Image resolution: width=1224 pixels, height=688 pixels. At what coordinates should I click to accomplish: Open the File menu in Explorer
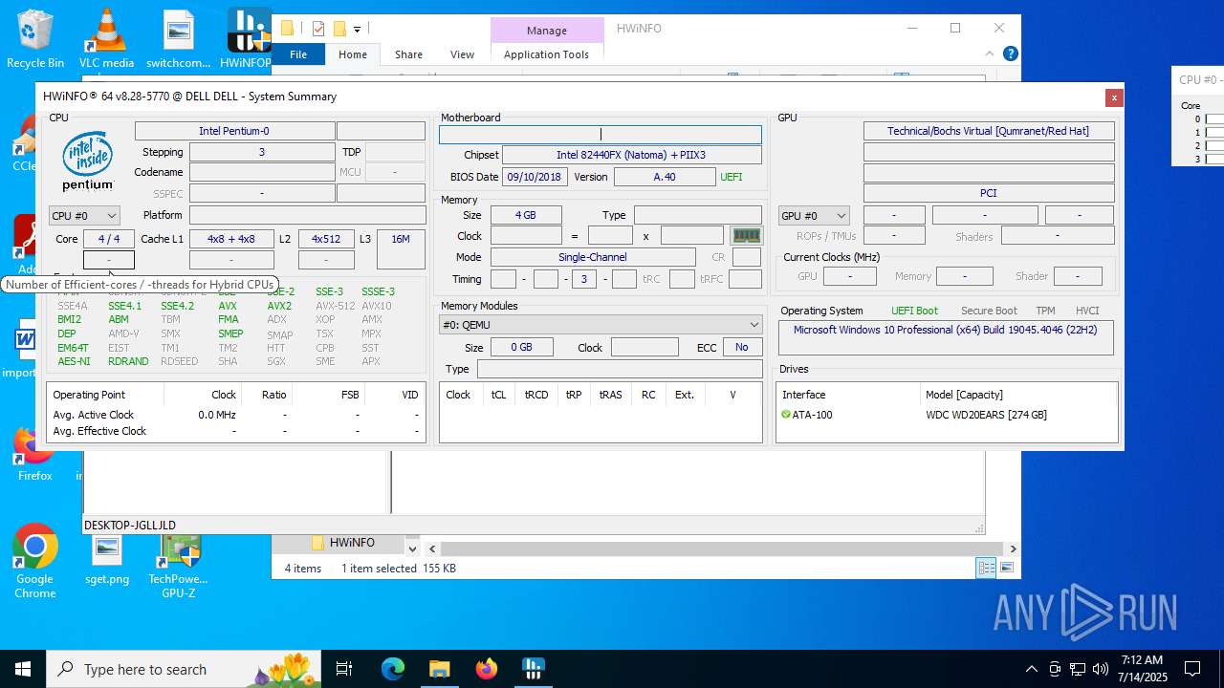(298, 54)
